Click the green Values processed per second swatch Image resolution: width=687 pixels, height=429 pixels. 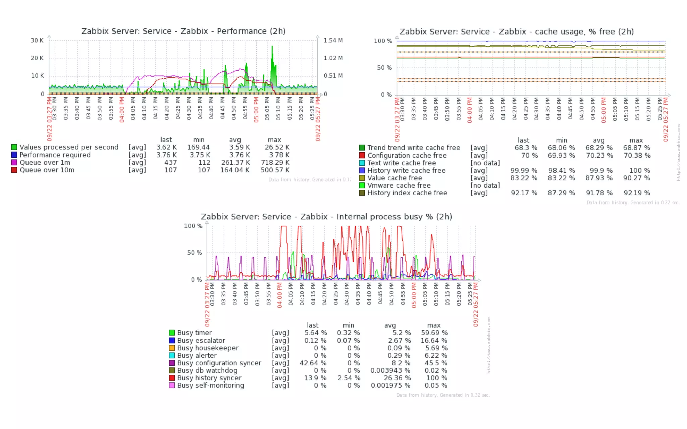pos(14,147)
